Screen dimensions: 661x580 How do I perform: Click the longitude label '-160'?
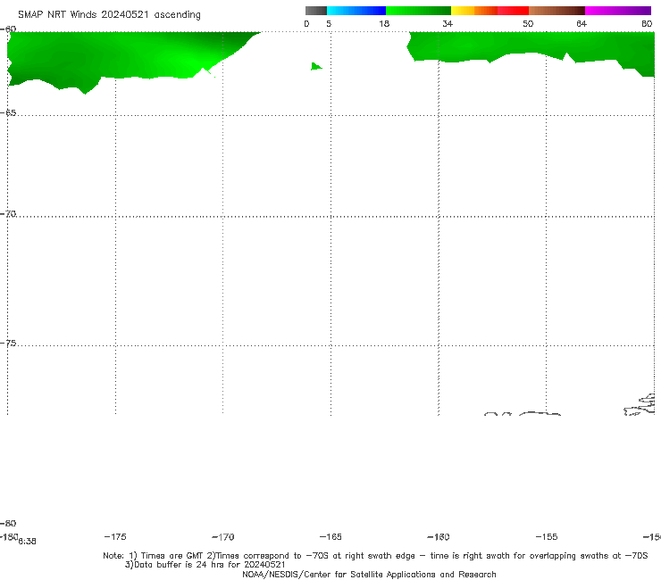[439, 537]
